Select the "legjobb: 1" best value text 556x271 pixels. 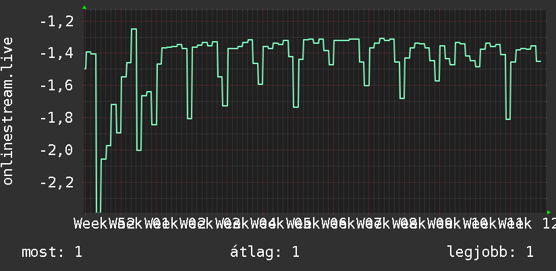[x=491, y=252]
